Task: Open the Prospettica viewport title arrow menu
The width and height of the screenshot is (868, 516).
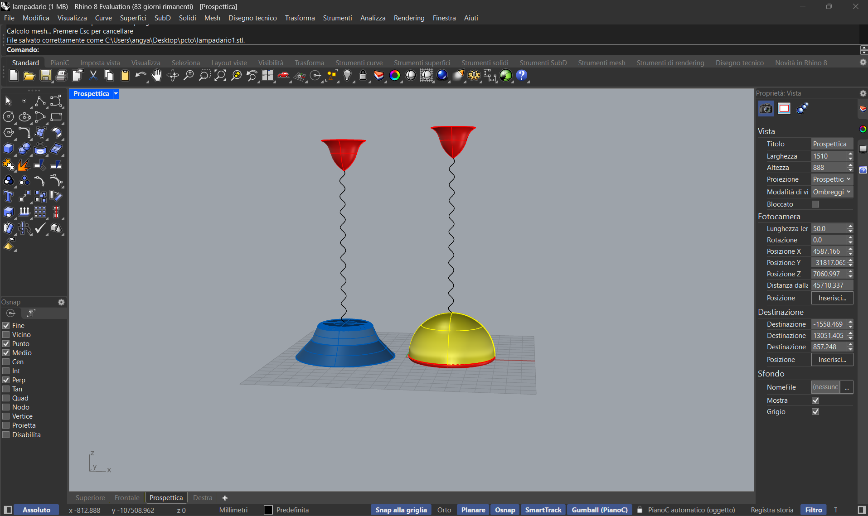Action: click(x=116, y=94)
